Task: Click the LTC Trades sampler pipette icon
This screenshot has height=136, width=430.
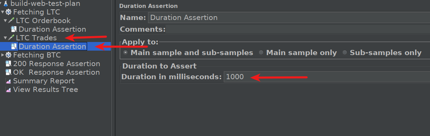Action: 11,38
